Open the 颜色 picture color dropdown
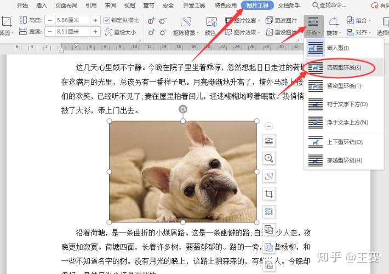389x274 pixels. click(211, 32)
